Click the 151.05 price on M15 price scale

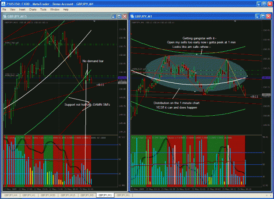[x=122, y=29]
